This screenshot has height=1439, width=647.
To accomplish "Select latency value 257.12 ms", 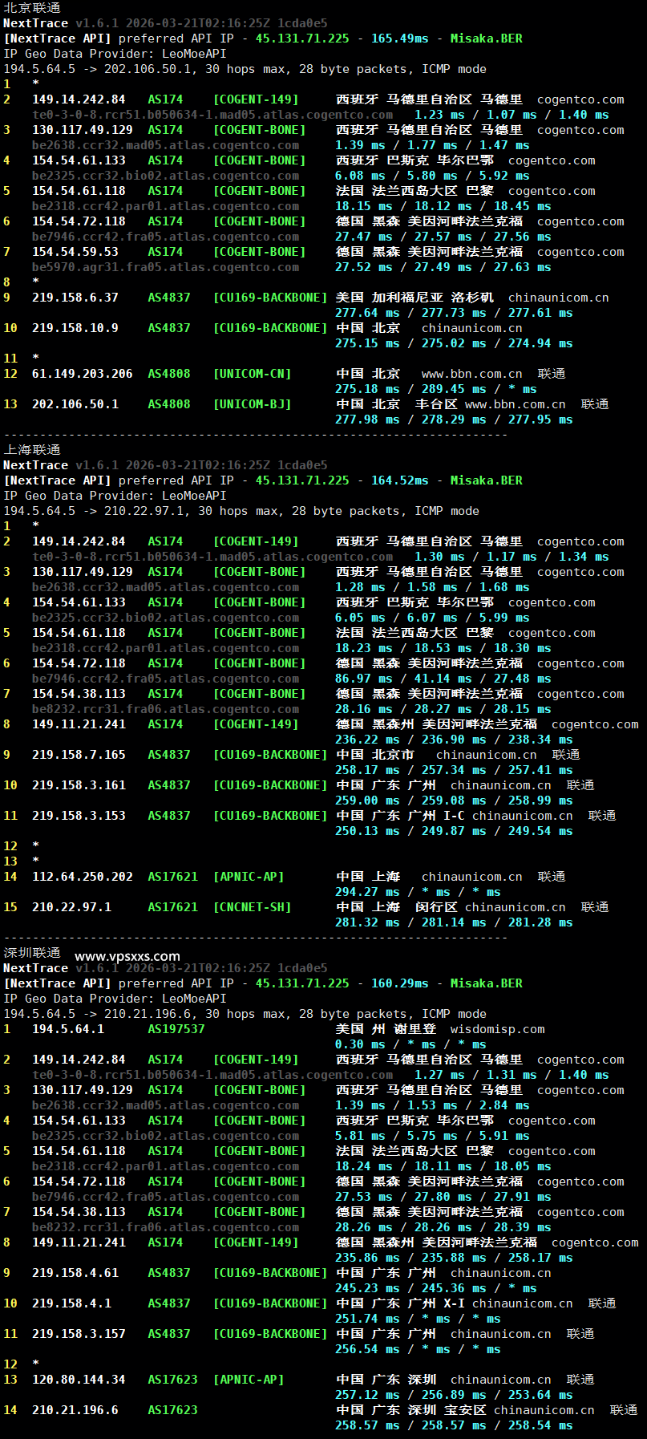I will [367, 1395].
